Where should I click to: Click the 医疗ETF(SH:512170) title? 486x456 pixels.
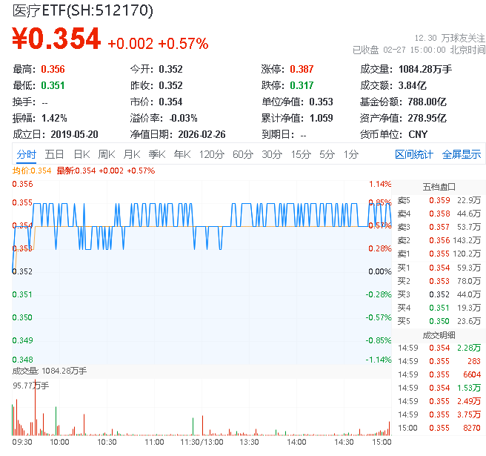pyautogui.click(x=83, y=10)
